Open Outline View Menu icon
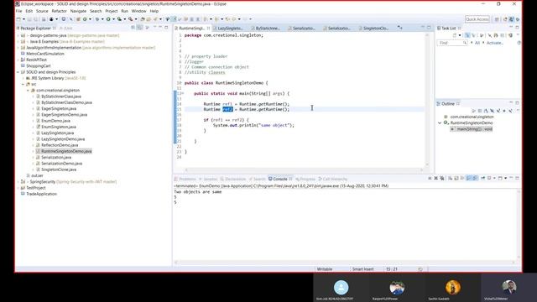The image size is (537, 302). (518, 111)
